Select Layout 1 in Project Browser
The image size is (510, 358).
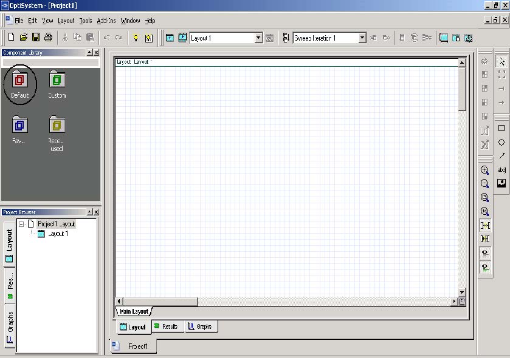[59, 233]
